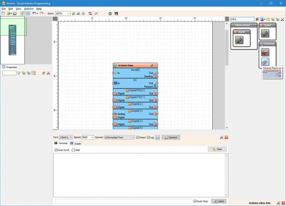286x206 pixels.
Task: Click the Zoom In magnifier icon
Action: (73, 13)
